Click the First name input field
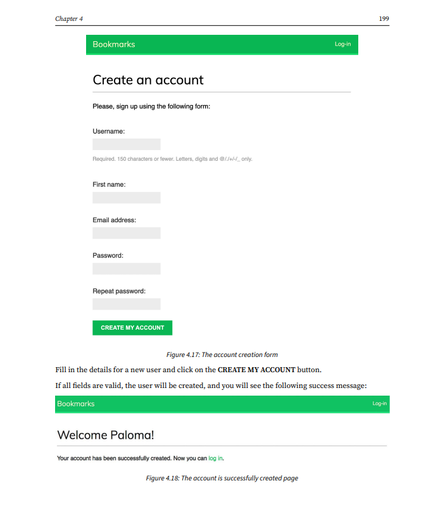 click(127, 197)
